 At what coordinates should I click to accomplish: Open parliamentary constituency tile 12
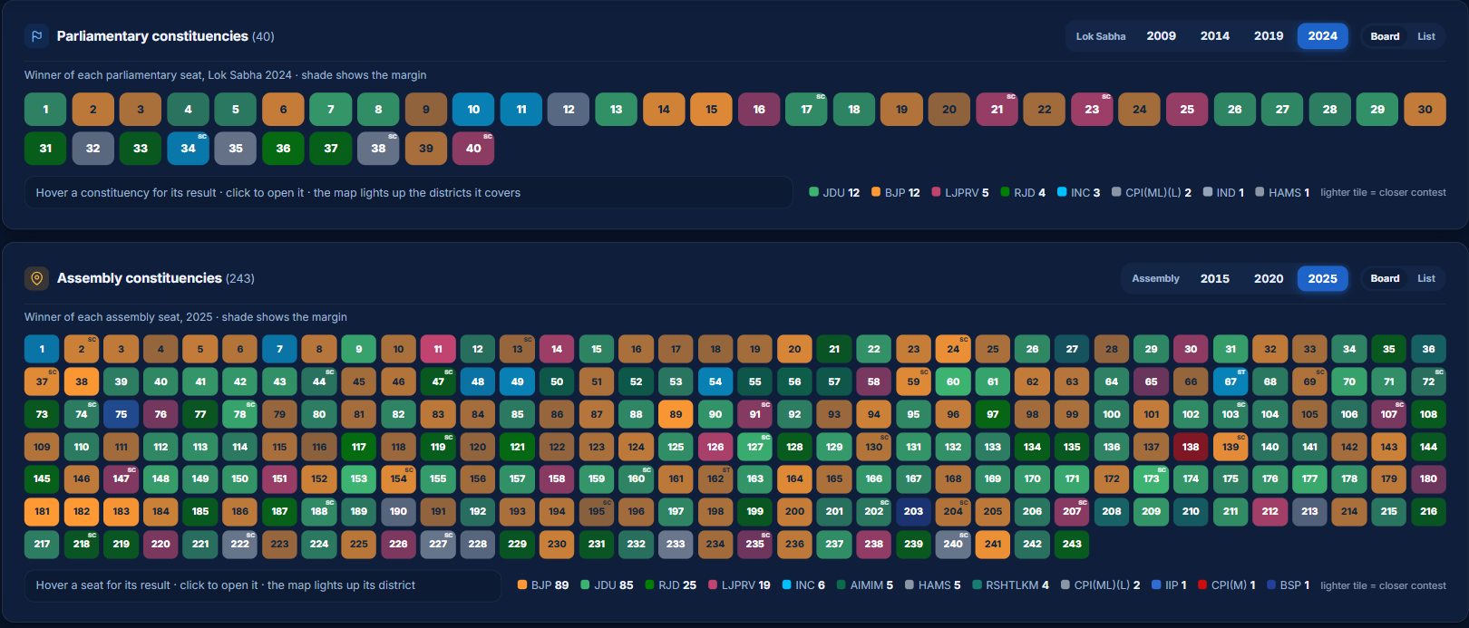pyautogui.click(x=569, y=109)
